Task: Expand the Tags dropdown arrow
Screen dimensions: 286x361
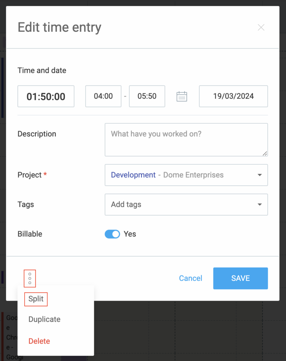Action: (x=260, y=205)
